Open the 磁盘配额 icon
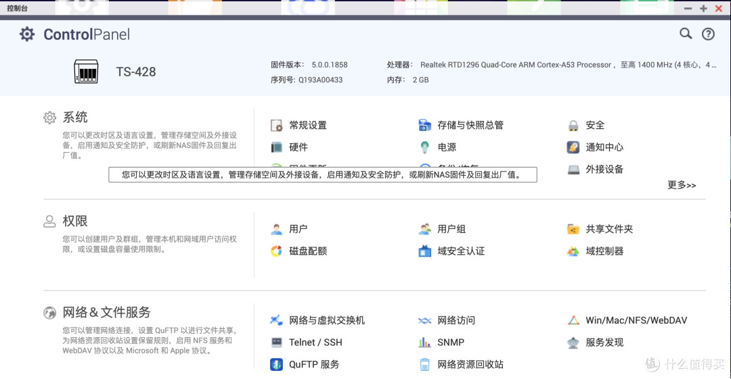Image resolution: width=731 pixels, height=379 pixels. pos(276,251)
